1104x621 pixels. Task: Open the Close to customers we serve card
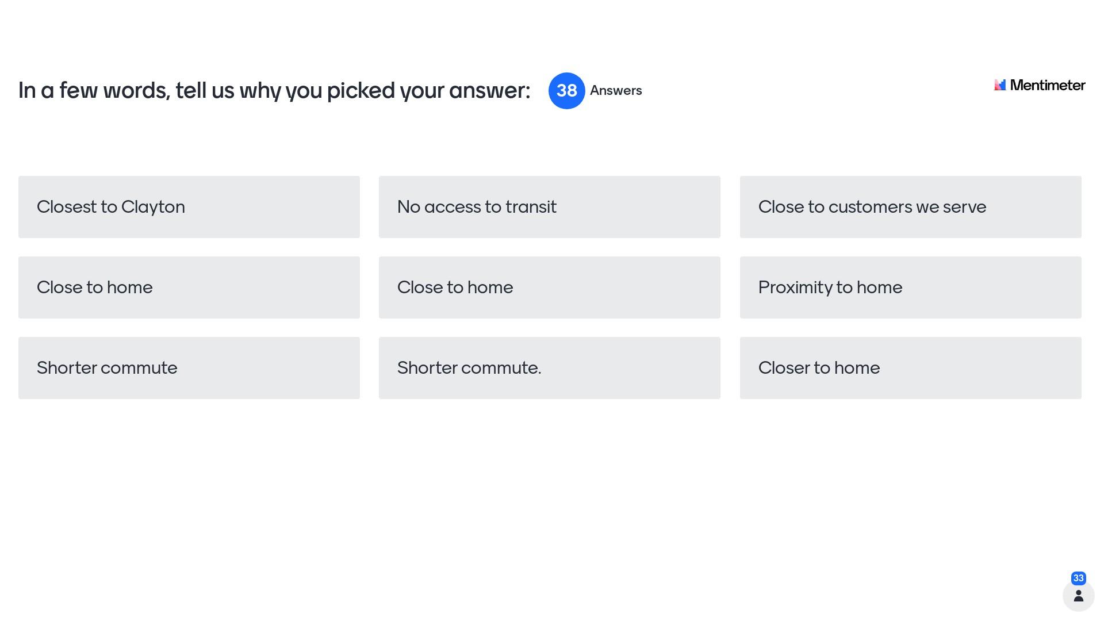click(910, 207)
